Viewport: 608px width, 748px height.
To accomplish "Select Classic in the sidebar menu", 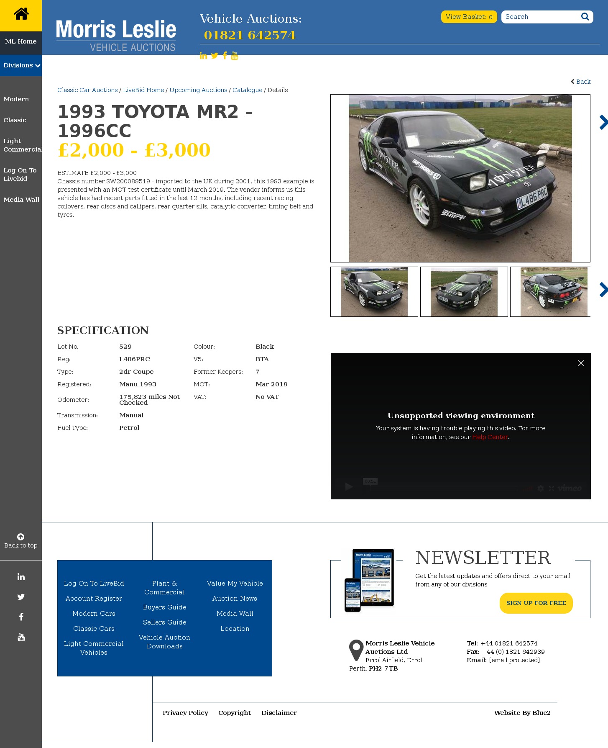I will [x=15, y=120].
